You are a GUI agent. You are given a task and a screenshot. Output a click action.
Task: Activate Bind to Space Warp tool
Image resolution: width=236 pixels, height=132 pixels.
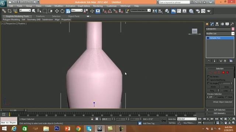[x=15, y=11]
